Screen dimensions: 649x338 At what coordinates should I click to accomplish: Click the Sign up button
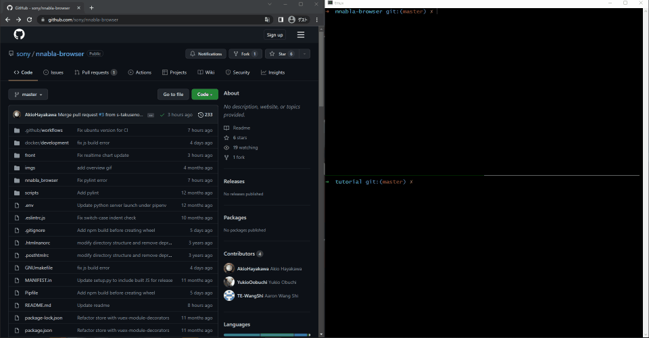point(275,34)
